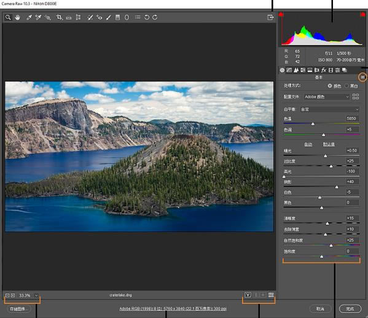Switch to the Lens Corrections panel tab
The height and width of the screenshot is (318, 368).
[317, 70]
